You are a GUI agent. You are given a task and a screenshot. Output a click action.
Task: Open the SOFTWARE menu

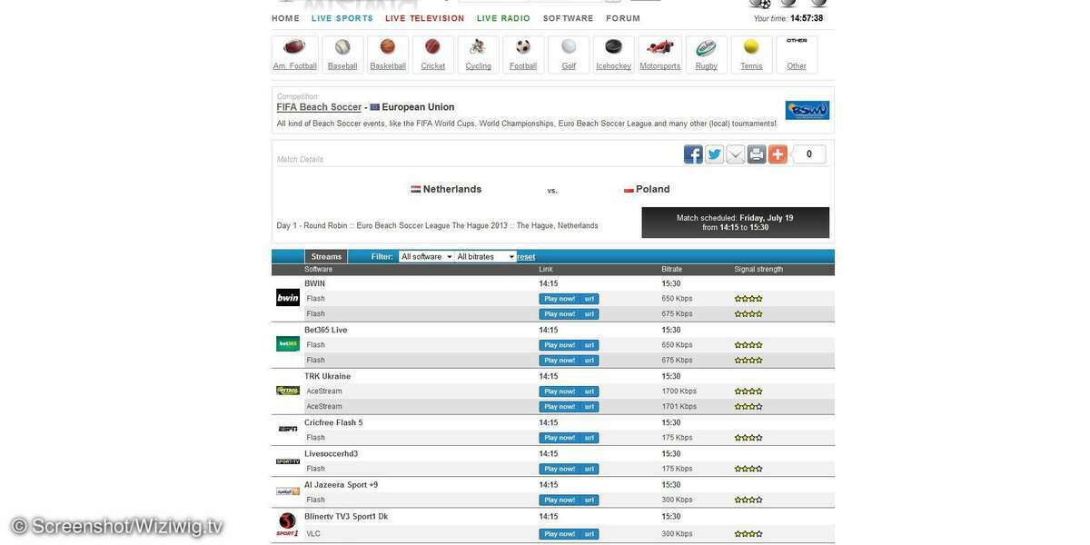point(569,18)
